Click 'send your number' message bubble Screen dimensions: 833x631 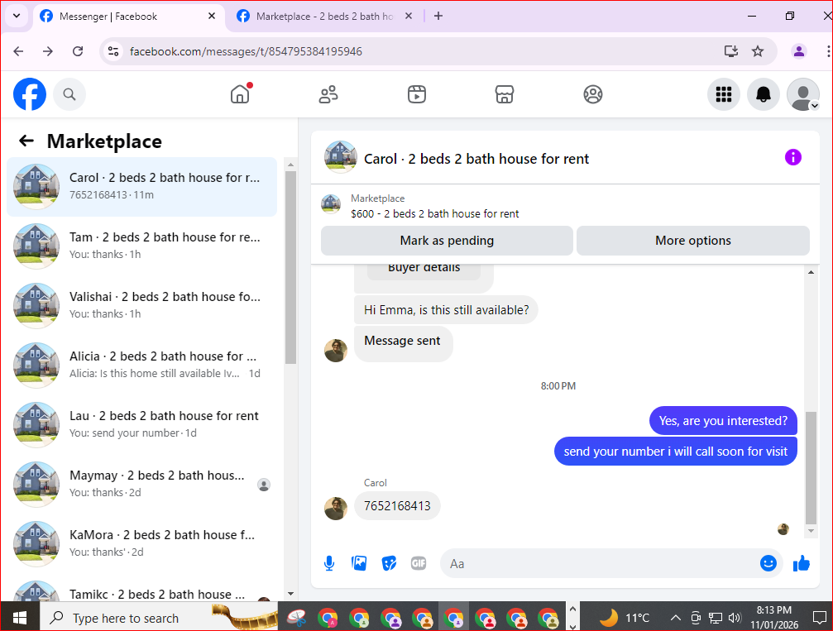click(676, 452)
